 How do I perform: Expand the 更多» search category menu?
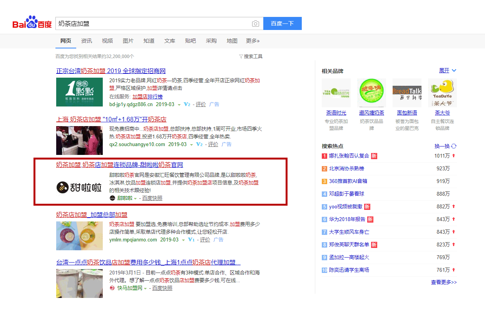pos(253,41)
